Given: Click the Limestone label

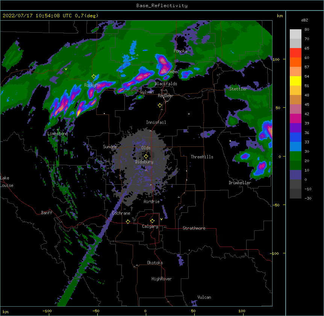Looking at the screenshot, I should click(58, 134).
